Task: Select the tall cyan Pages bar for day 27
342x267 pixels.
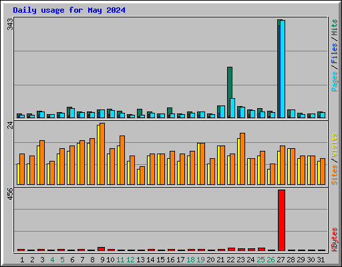Action: (x=283, y=69)
